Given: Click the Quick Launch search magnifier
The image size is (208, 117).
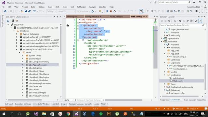Looking at the screenshot, I should pos(189,2).
